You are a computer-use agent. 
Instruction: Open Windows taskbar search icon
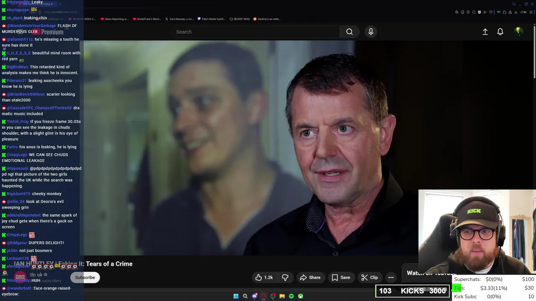tap(245, 296)
